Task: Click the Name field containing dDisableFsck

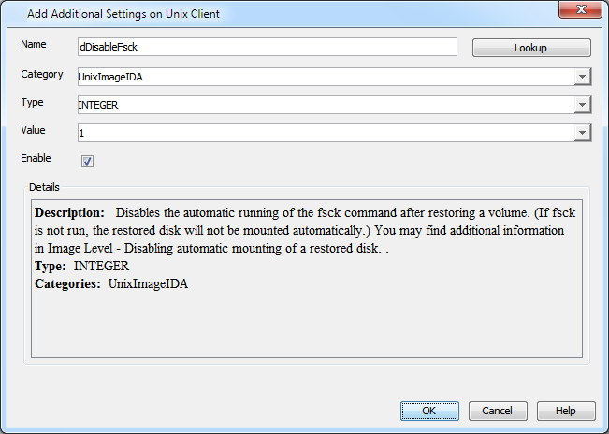Action: [x=267, y=47]
